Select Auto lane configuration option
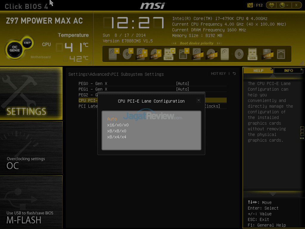The height and width of the screenshot is (229, 305). coord(112,119)
